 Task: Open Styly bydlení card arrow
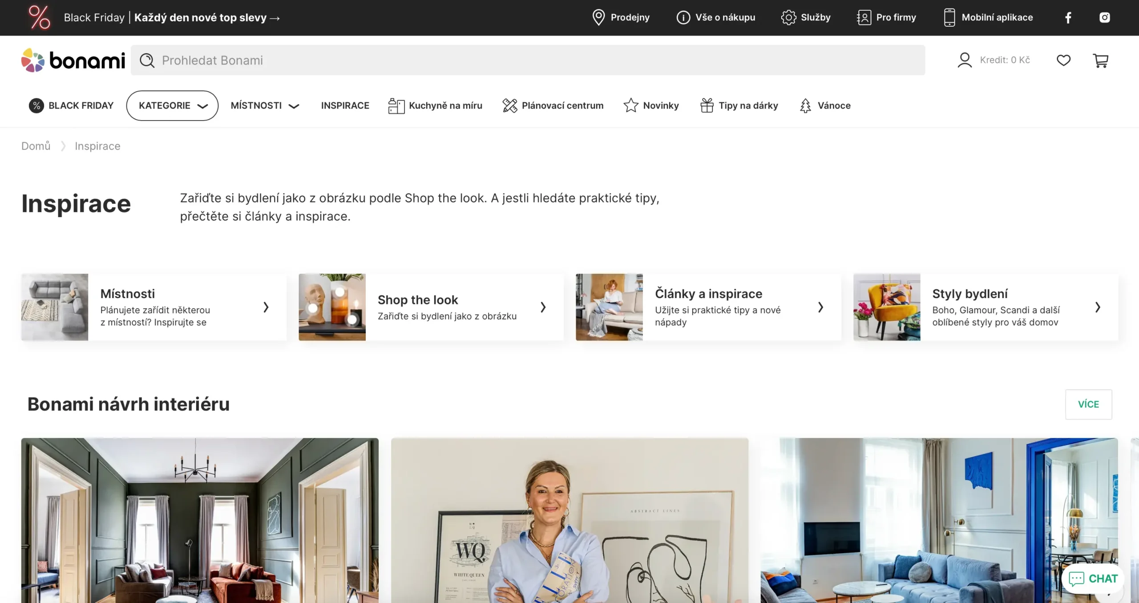point(1098,307)
